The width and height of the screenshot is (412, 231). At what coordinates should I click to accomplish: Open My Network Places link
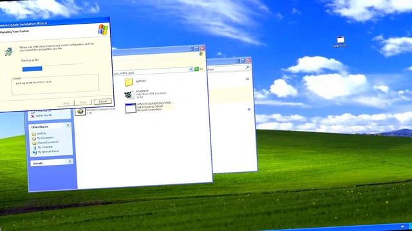48,151
